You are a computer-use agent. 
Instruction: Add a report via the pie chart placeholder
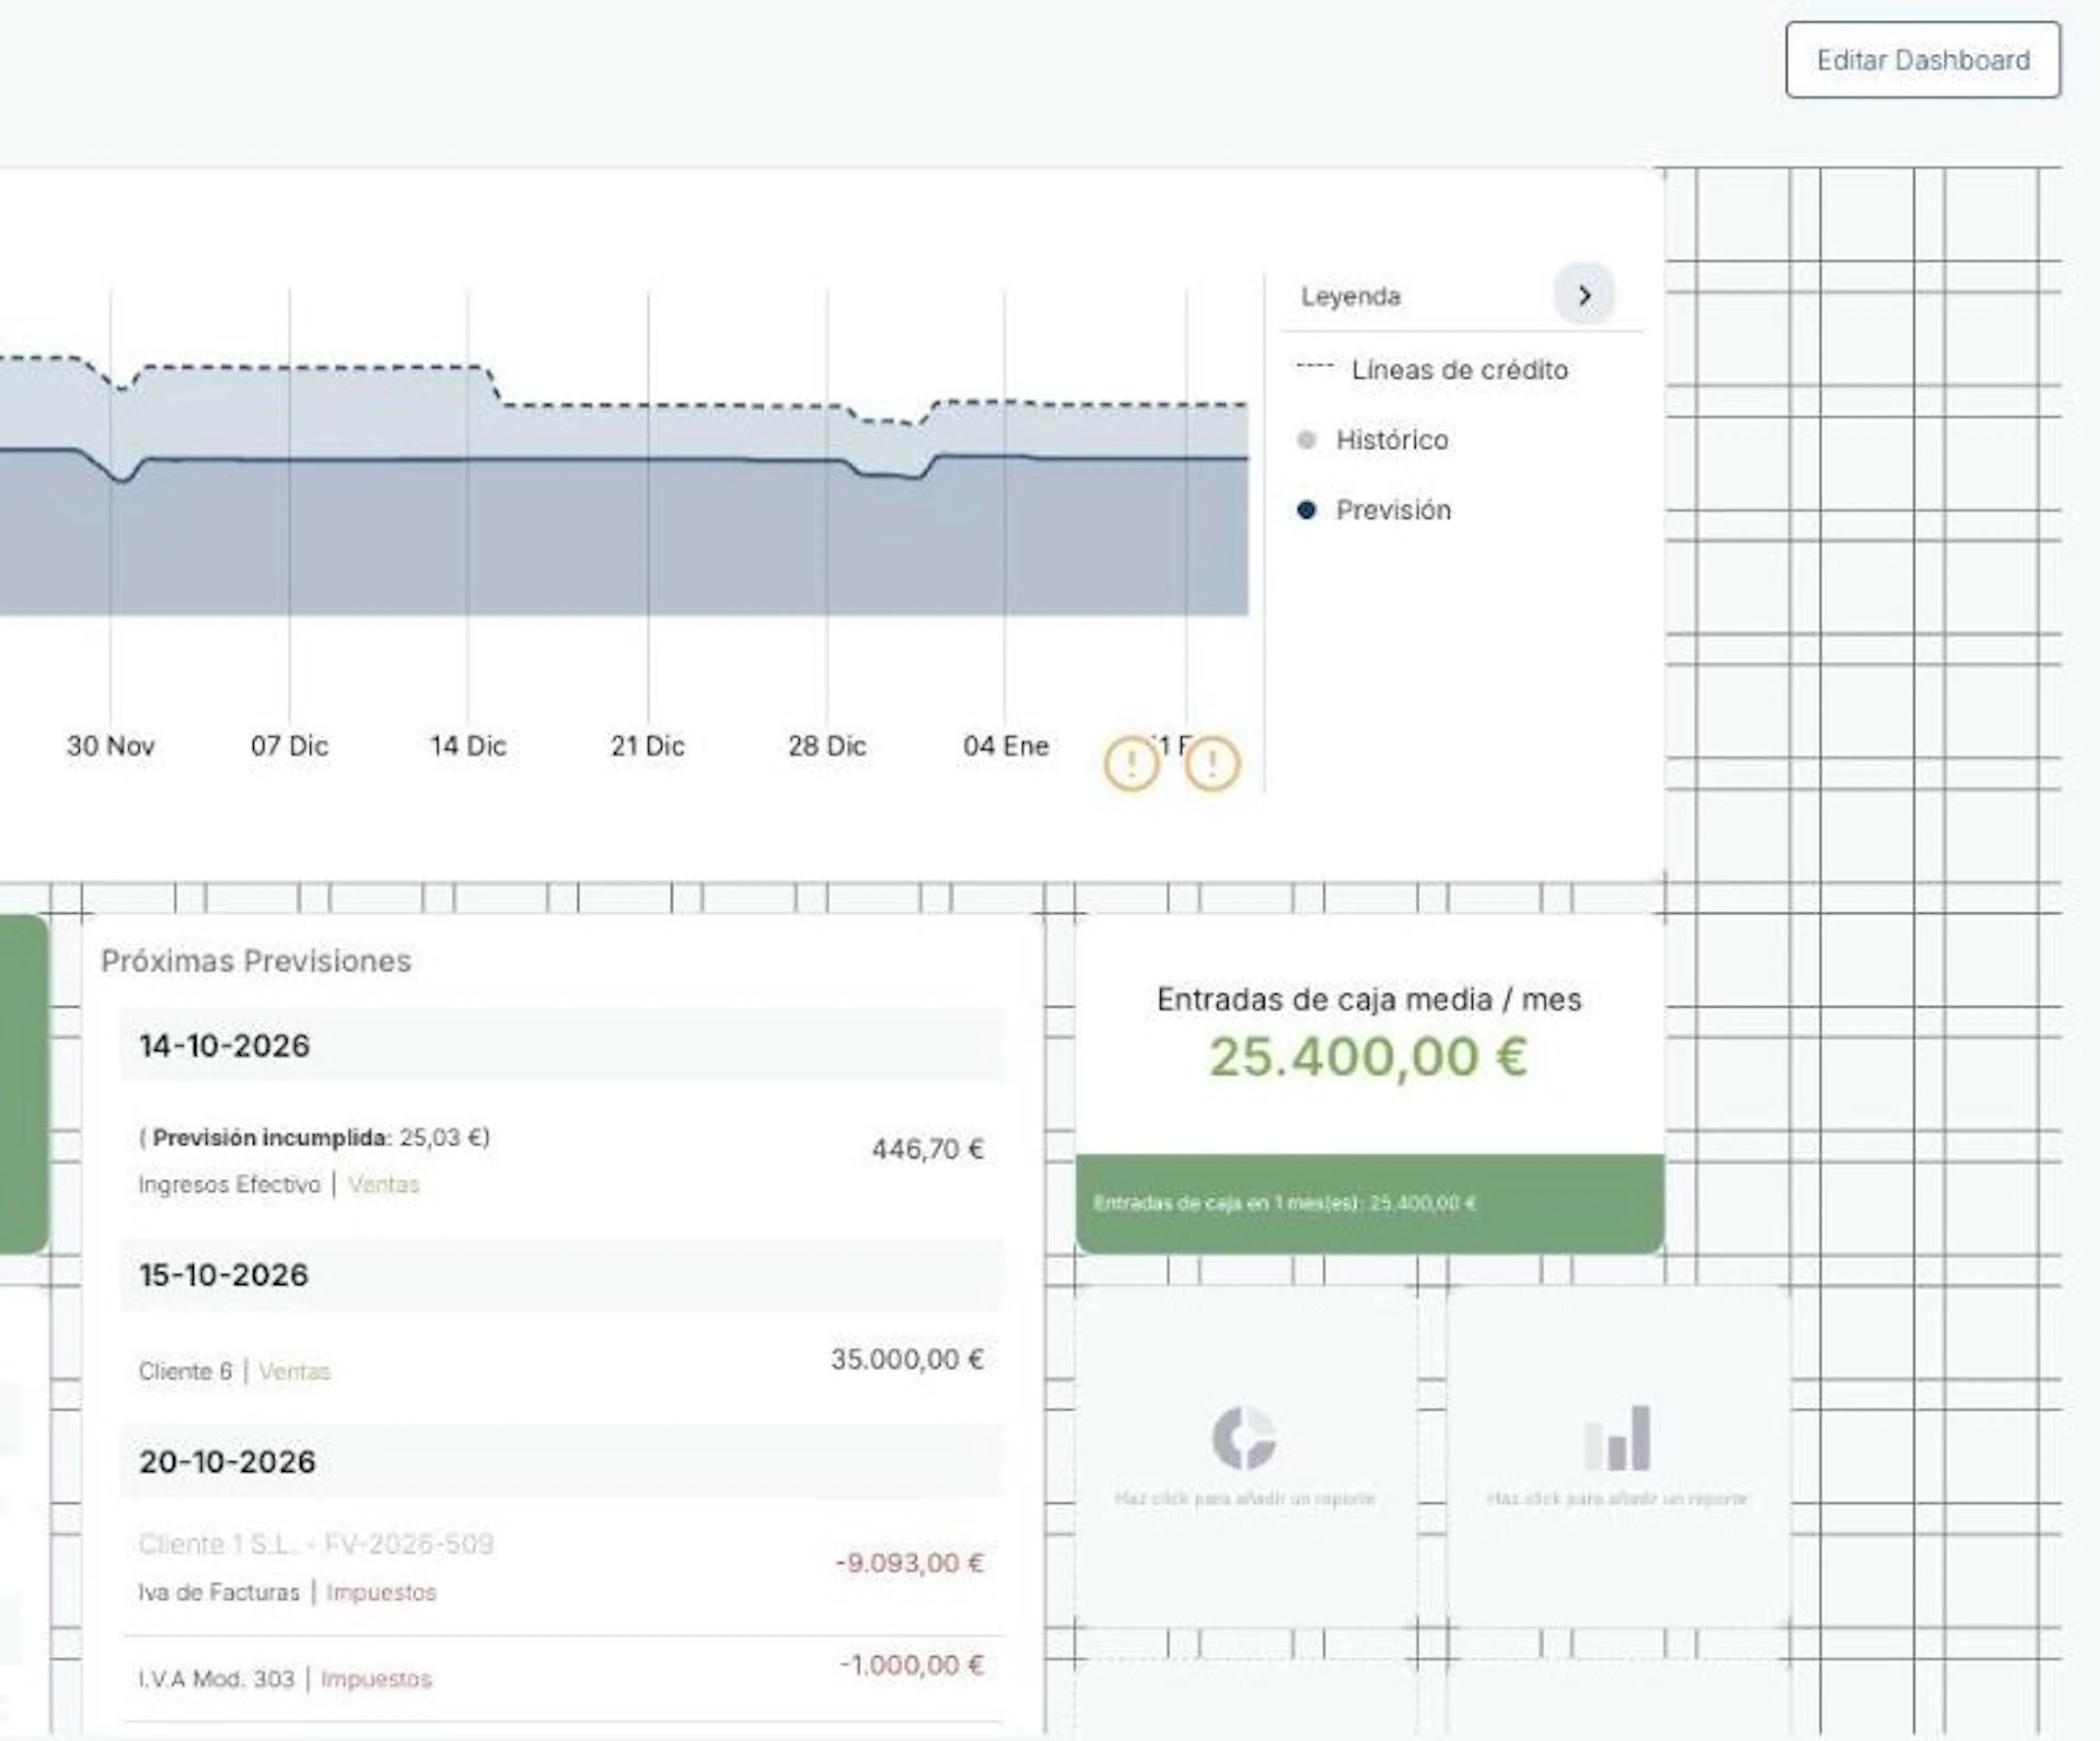[1245, 1457]
